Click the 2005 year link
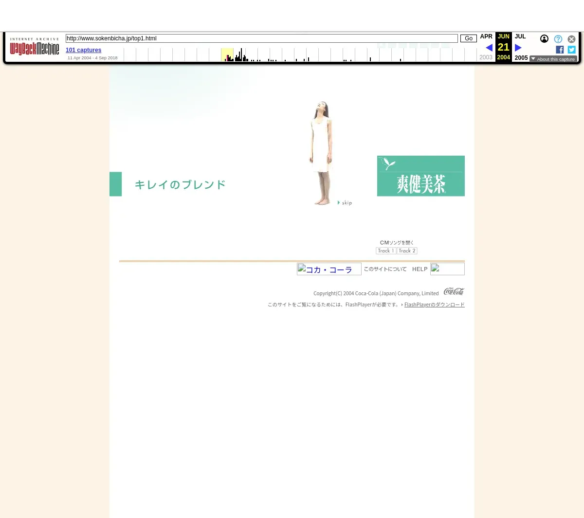This screenshot has height=518, width=584. click(521, 57)
